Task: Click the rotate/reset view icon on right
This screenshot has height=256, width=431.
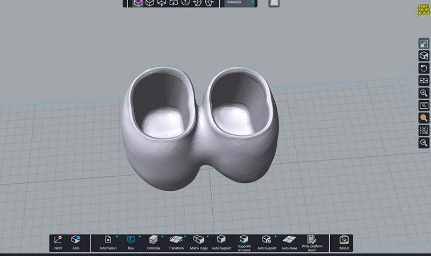Action: 424,68
